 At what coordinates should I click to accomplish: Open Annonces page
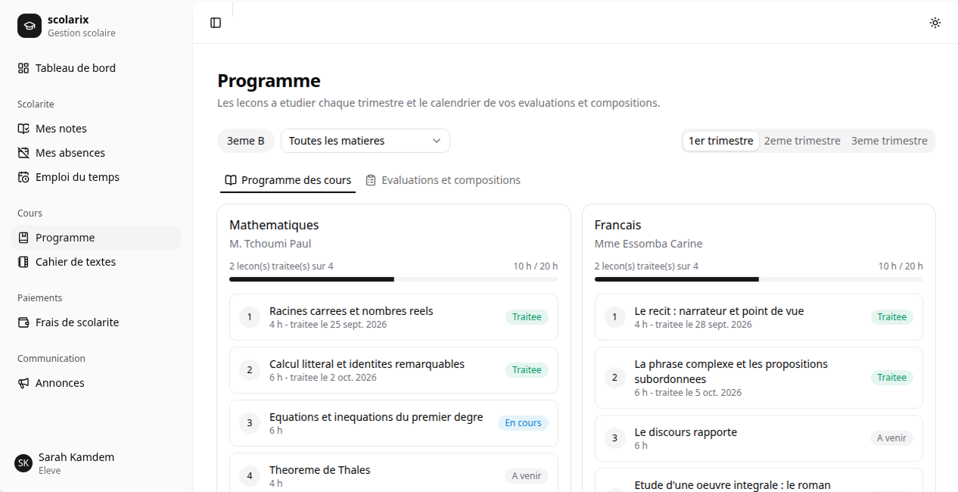pos(96,383)
